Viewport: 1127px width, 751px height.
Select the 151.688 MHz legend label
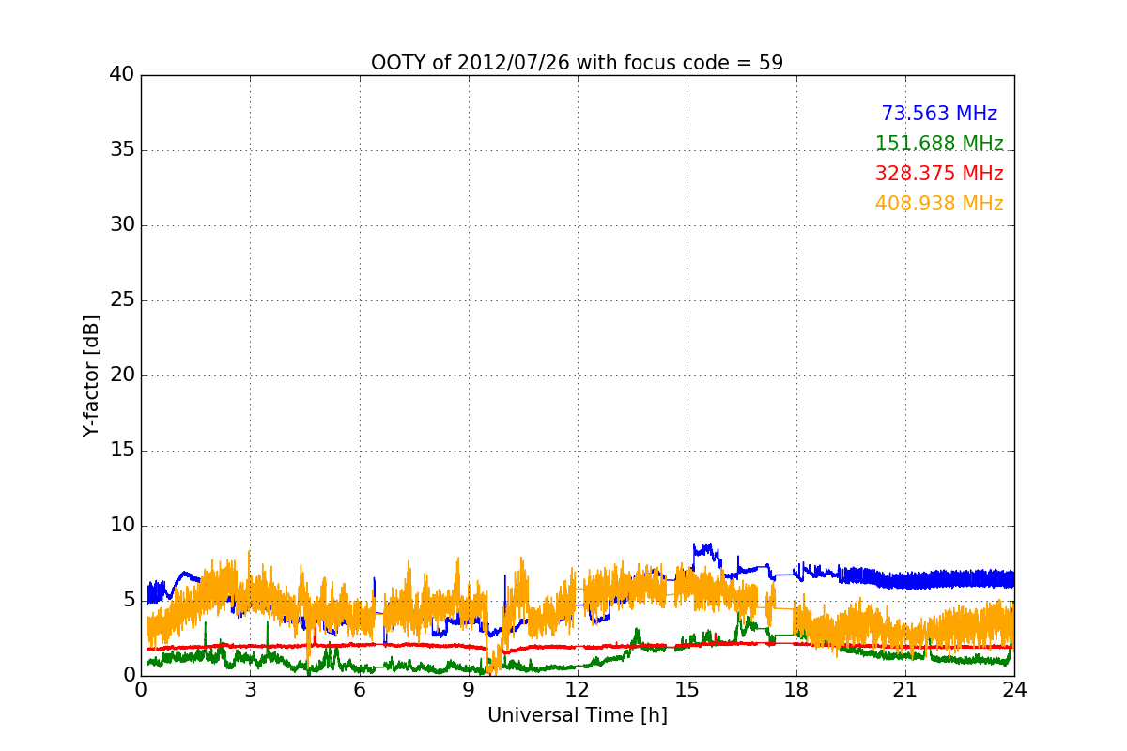tap(939, 144)
